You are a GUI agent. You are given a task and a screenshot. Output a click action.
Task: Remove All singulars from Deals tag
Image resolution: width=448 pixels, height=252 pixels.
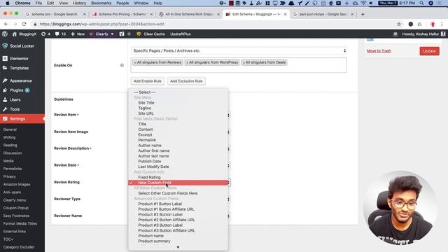point(244,62)
